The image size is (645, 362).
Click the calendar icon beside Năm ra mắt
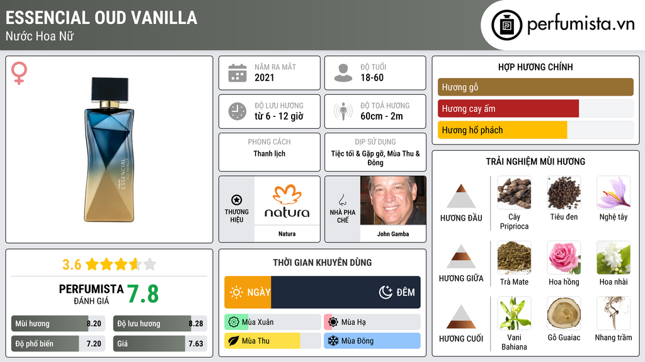[237, 73]
